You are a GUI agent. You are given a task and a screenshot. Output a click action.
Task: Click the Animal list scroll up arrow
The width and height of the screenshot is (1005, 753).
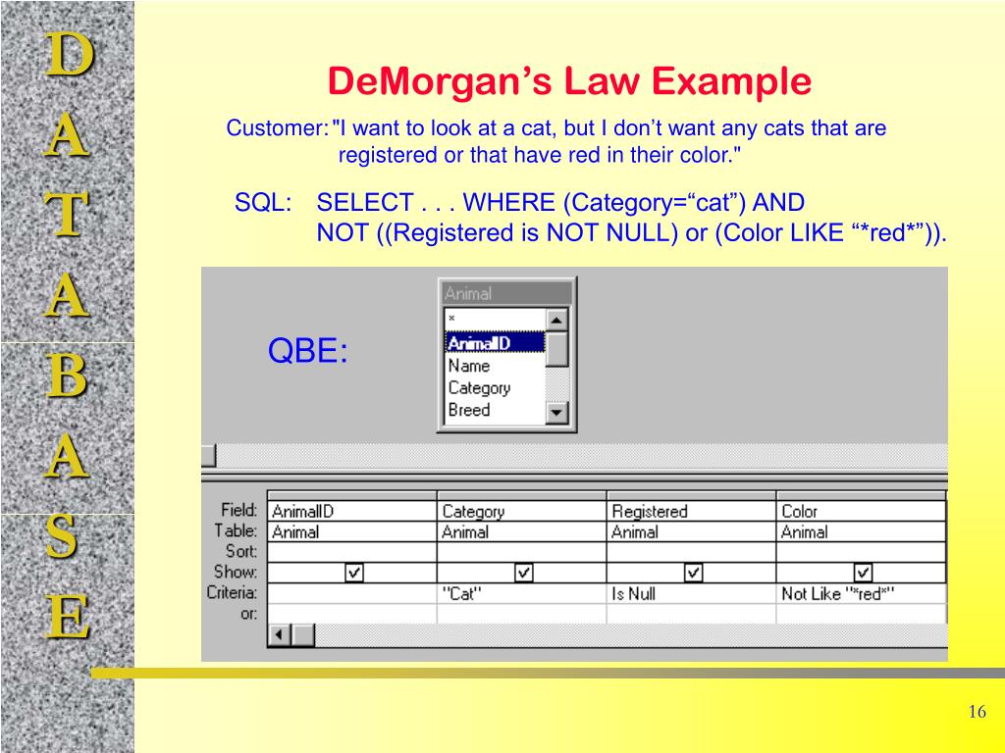pos(556,320)
